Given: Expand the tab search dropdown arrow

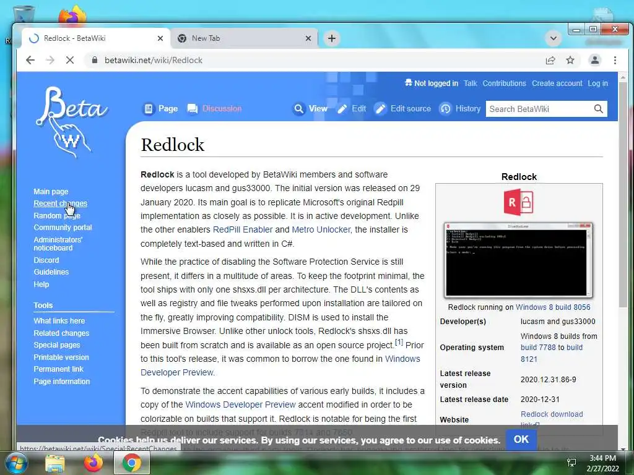Looking at the screenshot, I should coord(554,38).
